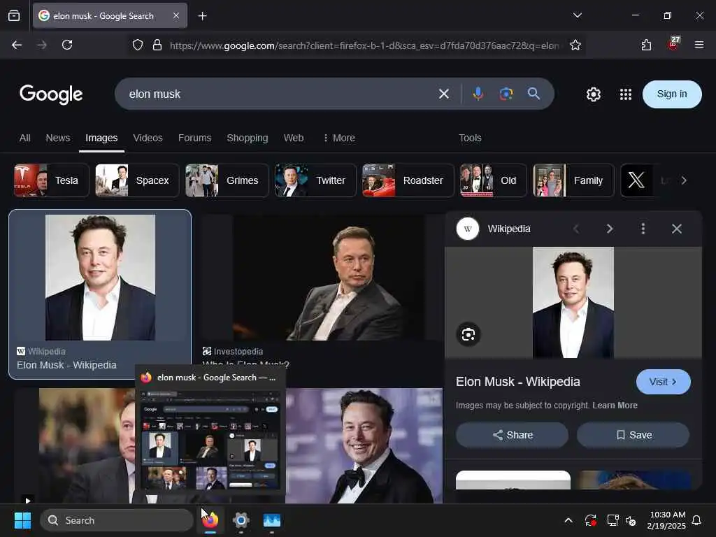Click the Firefox View icon
This screenshot has width=716, height=537.
point(14,16)
